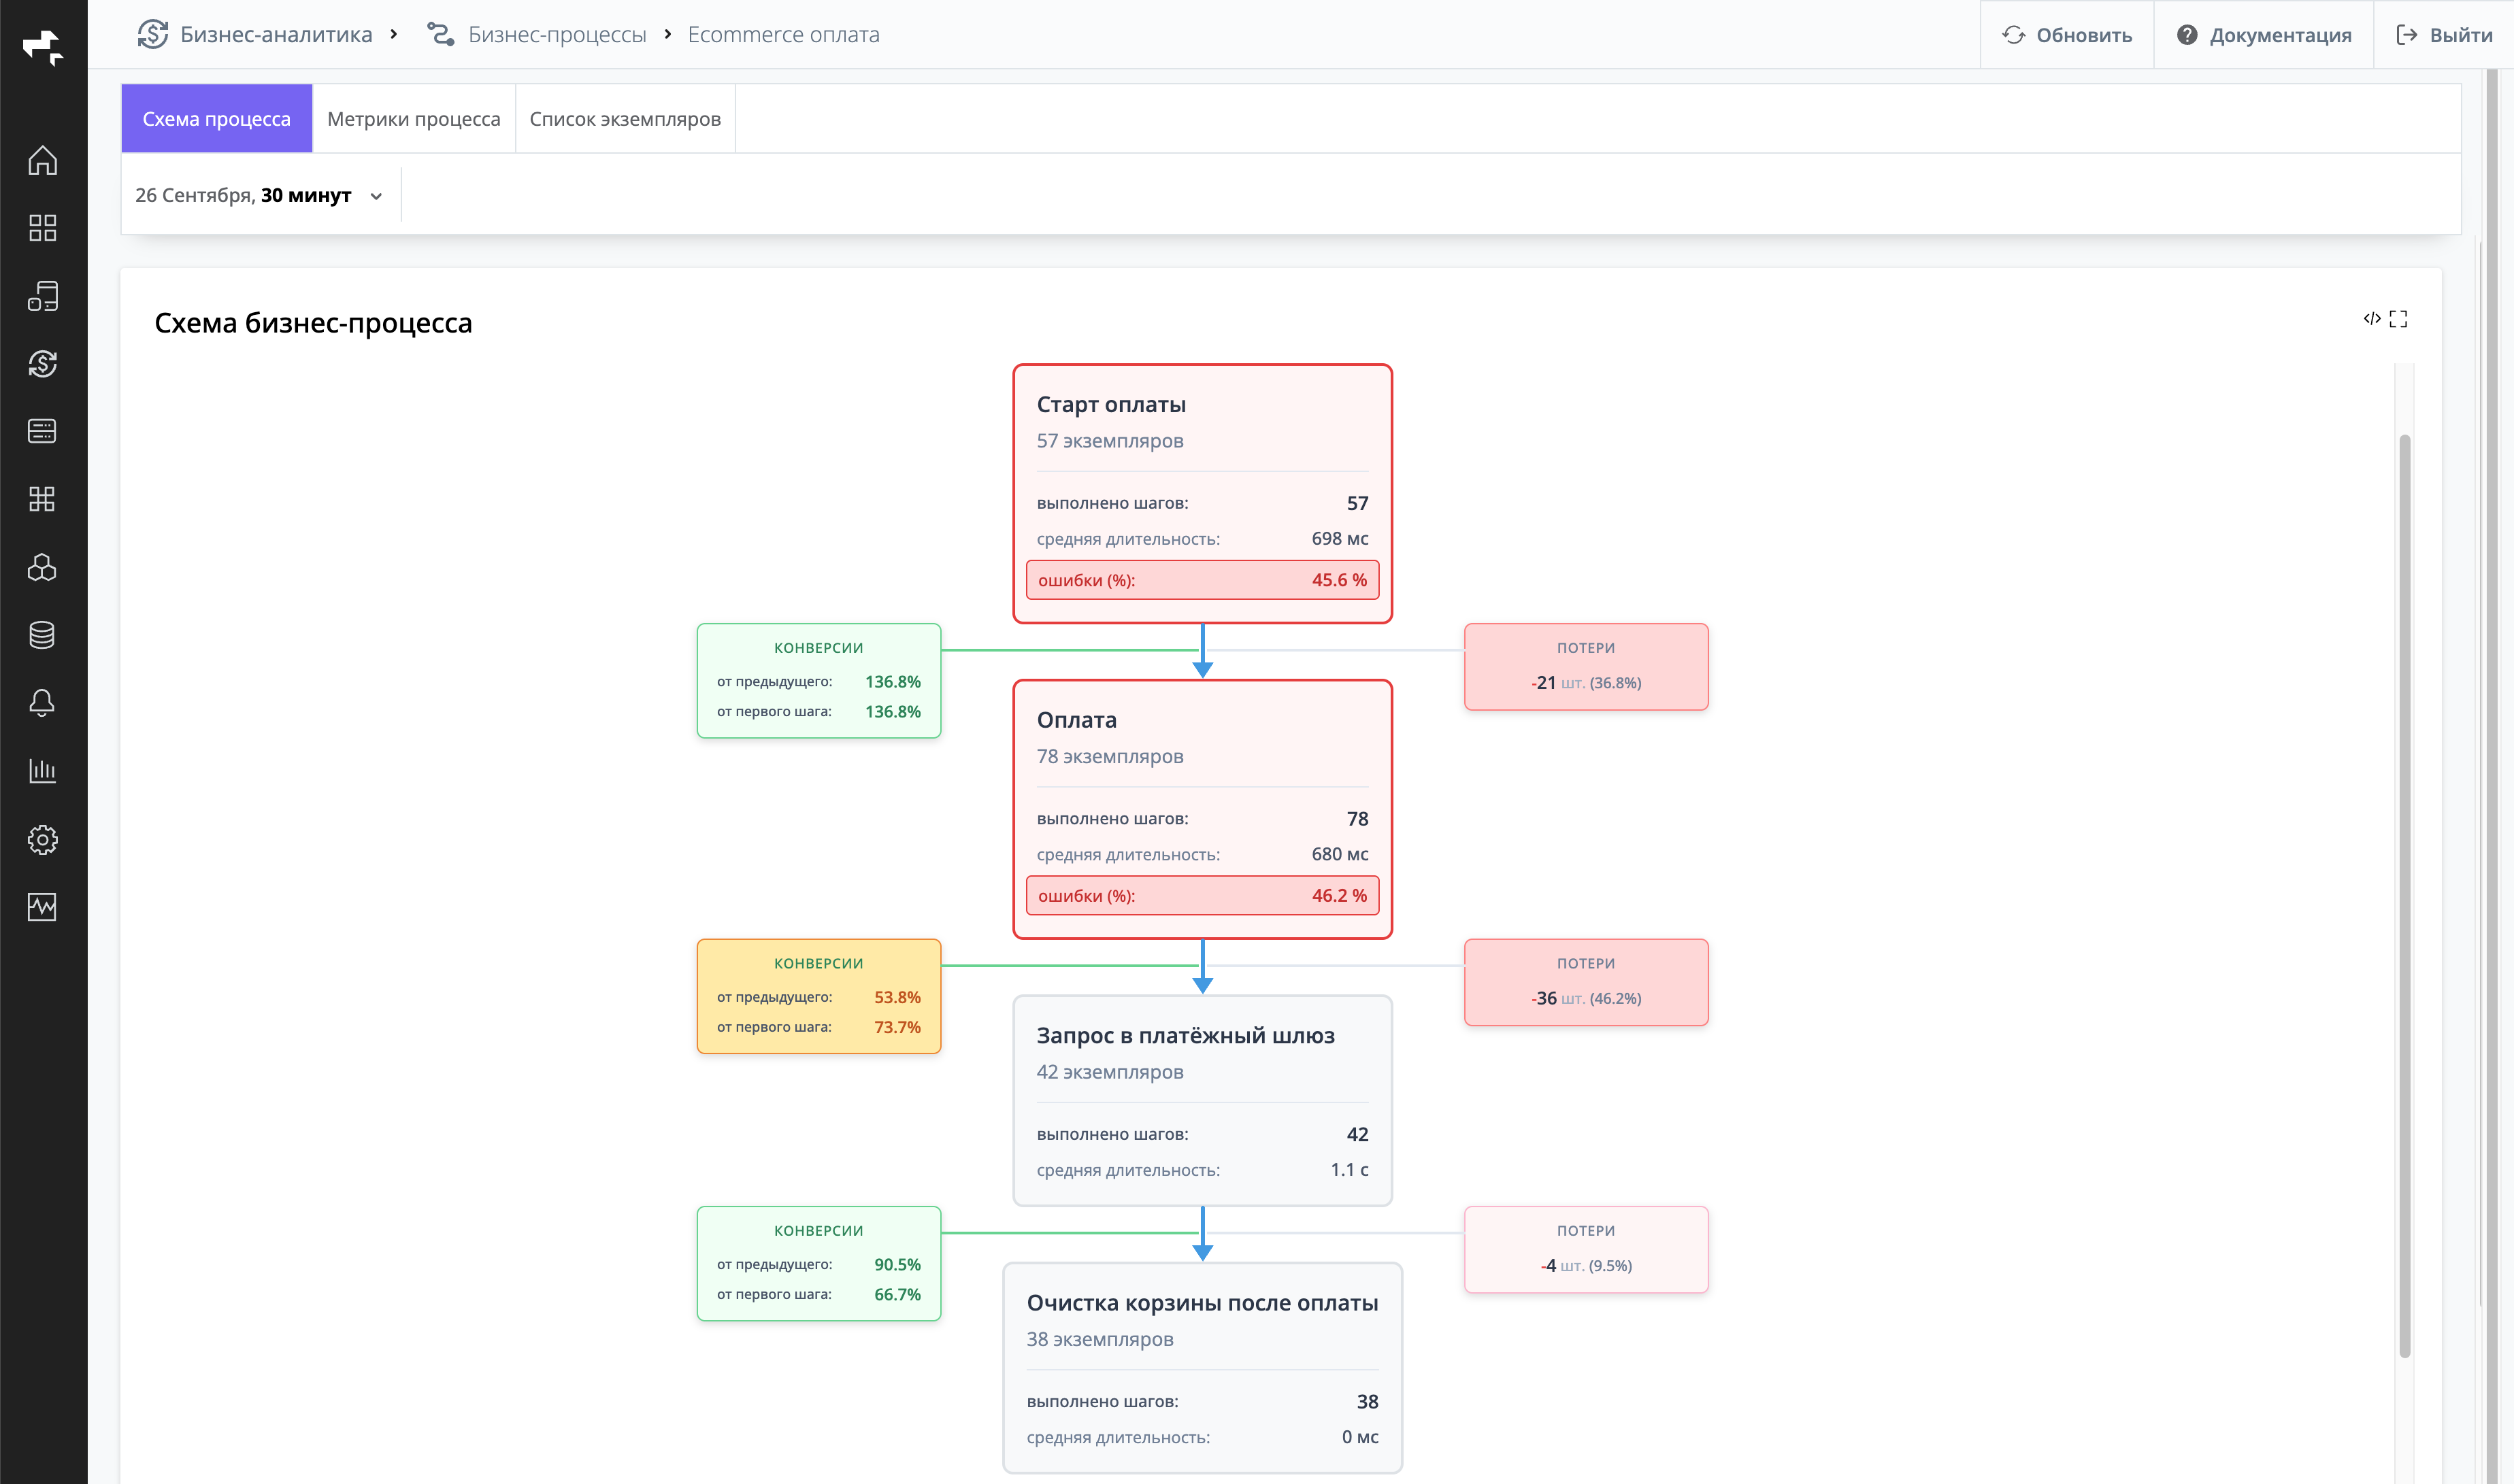
Task: Open the home dashboard from sidebar
Action: click(x=43, y=161)
